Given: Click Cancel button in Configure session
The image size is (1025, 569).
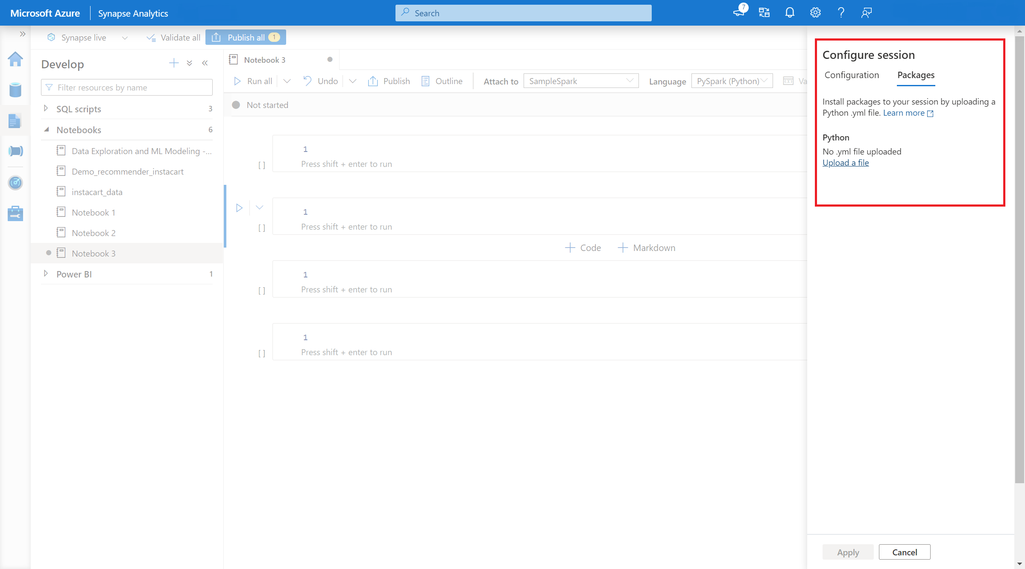Looking at the screenshot, I should pos(905,551).
